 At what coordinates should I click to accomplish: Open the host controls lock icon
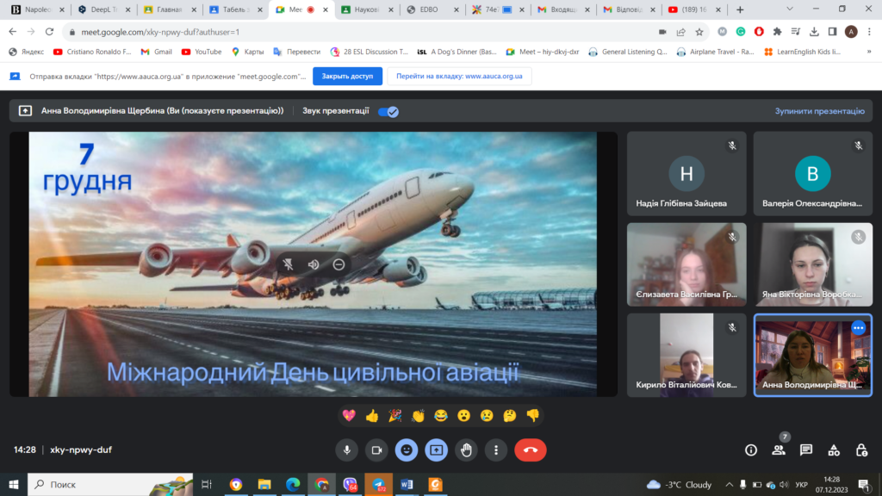click(x=861, y=449)
